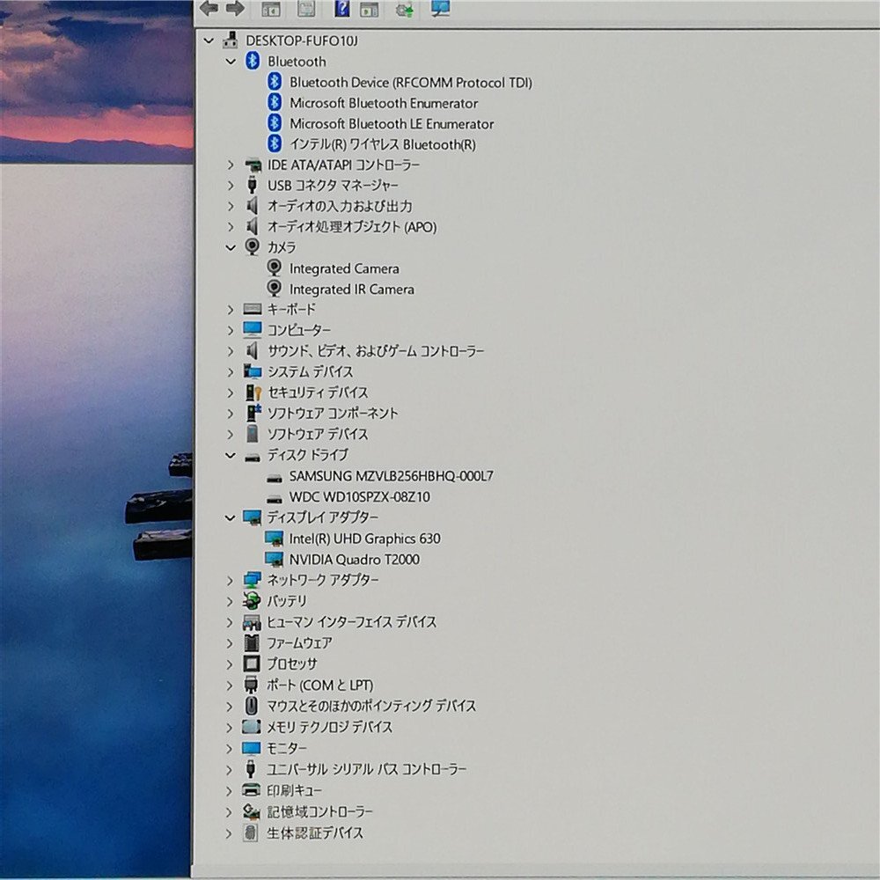Click the Bluetooth category icon
Image resolution: width=880 pixels, height=880 pixels.
pyautogui.click(x=253, y=61)
